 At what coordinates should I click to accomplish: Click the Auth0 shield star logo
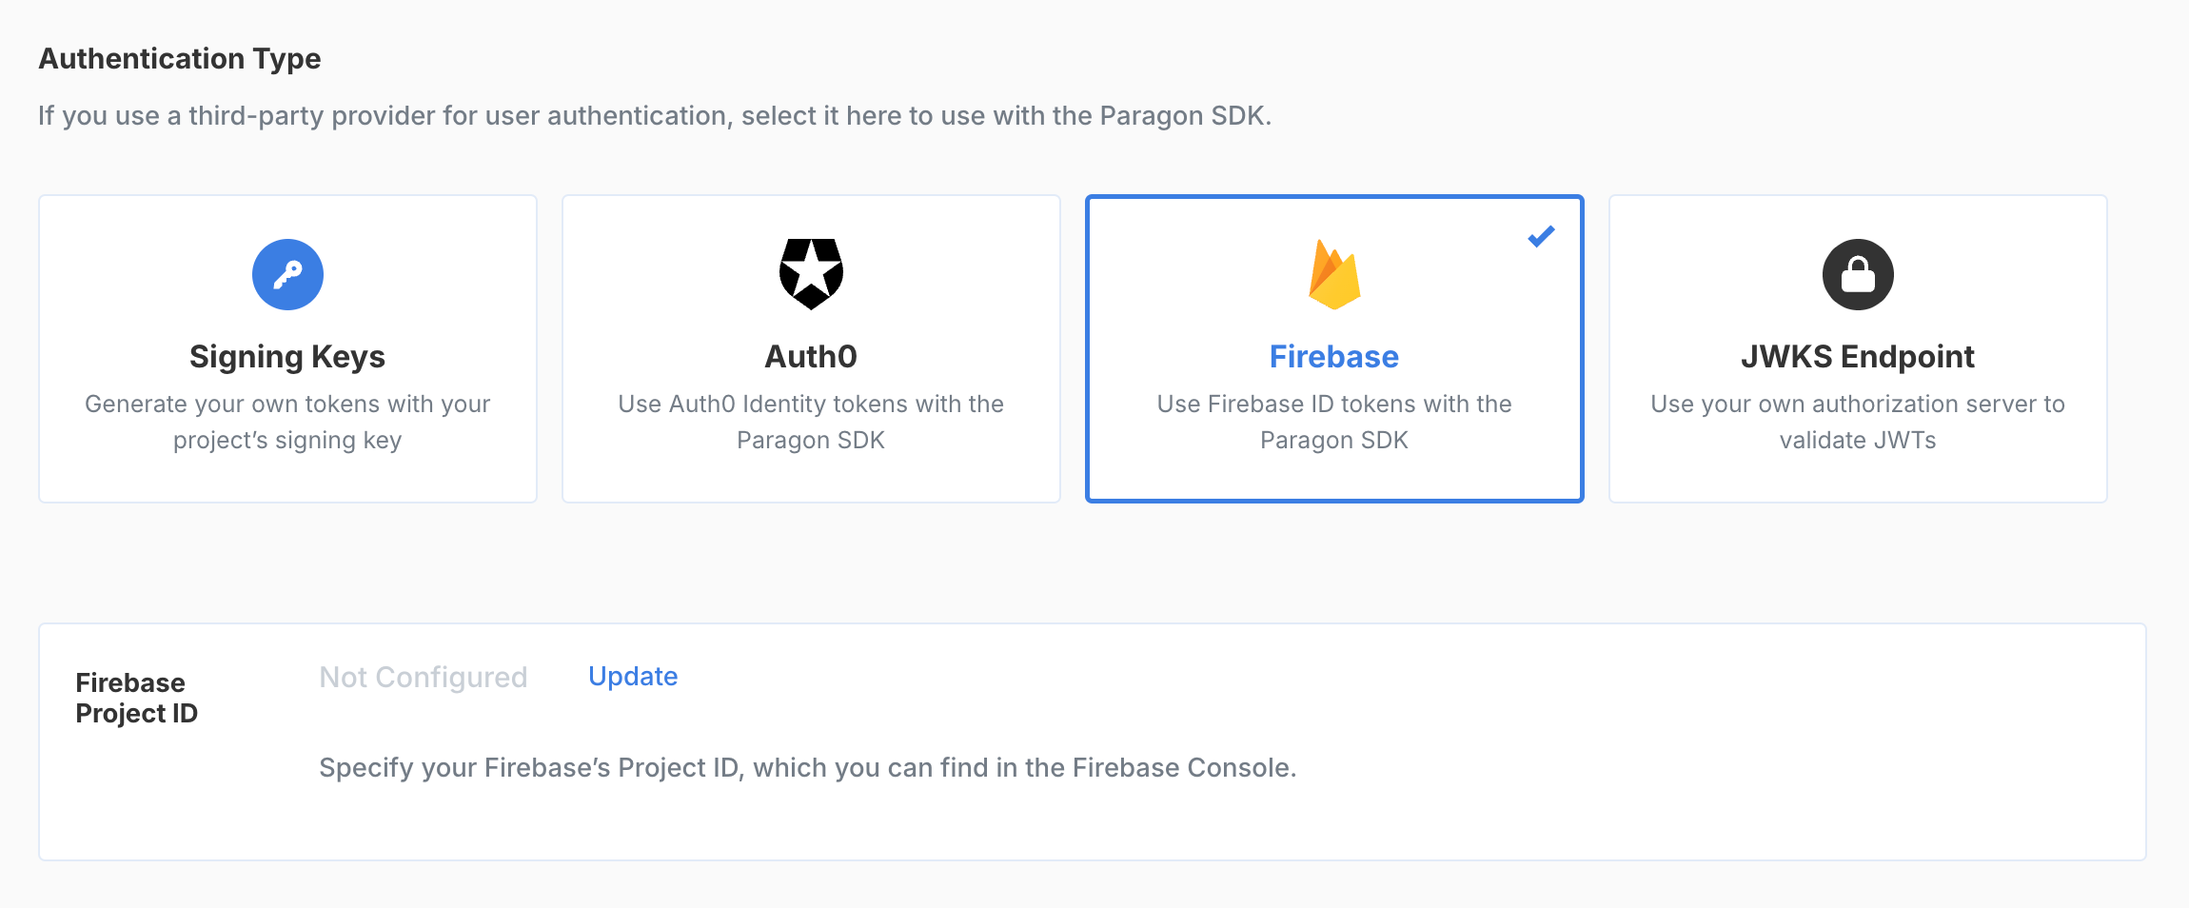coord(811,274)
